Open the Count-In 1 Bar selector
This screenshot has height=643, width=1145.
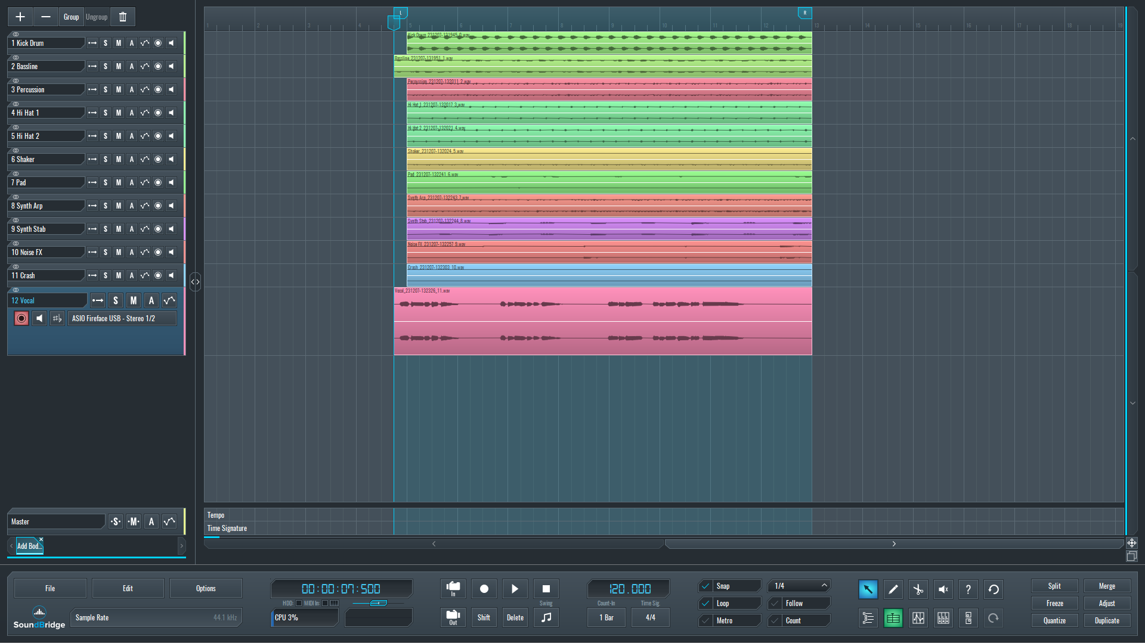coord(606,617)
